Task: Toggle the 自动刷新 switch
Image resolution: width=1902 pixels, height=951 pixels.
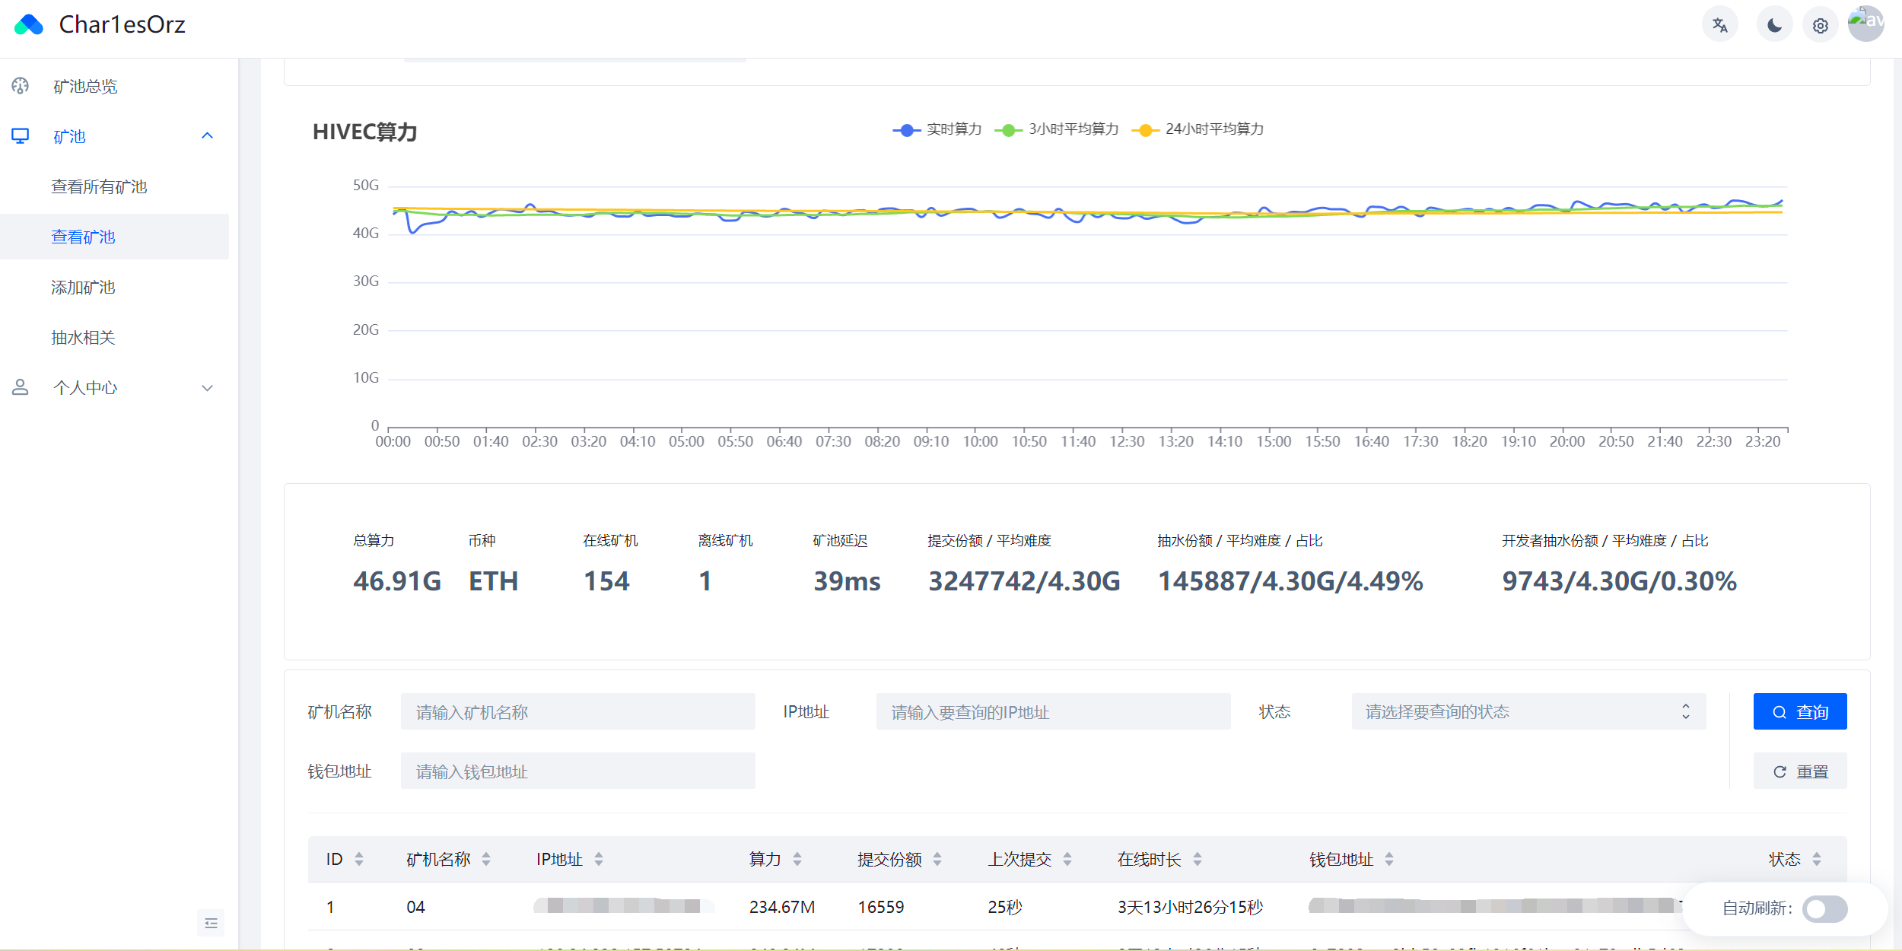Action: (x=1824, y=908)
